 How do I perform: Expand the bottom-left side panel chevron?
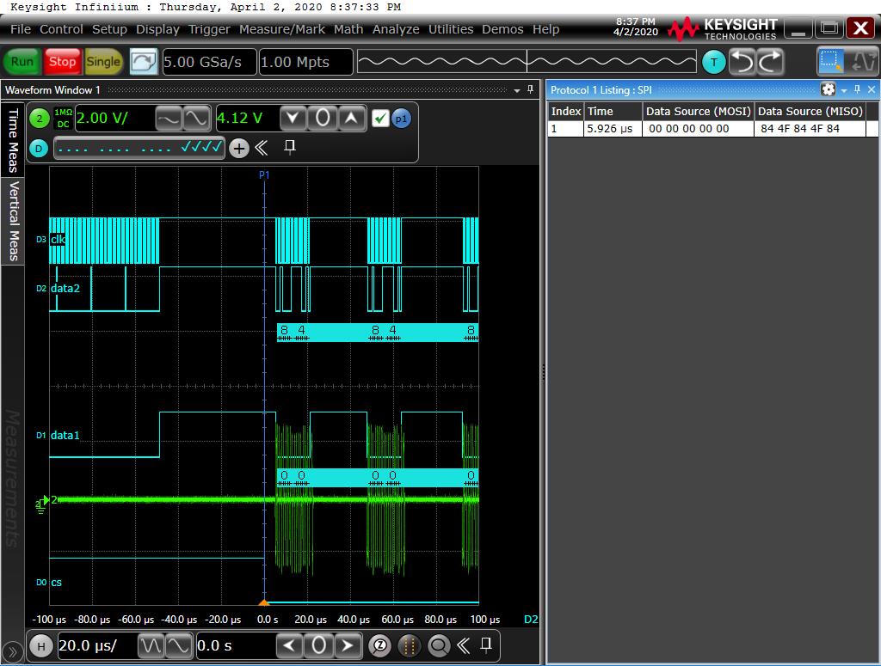click(14, 652)
